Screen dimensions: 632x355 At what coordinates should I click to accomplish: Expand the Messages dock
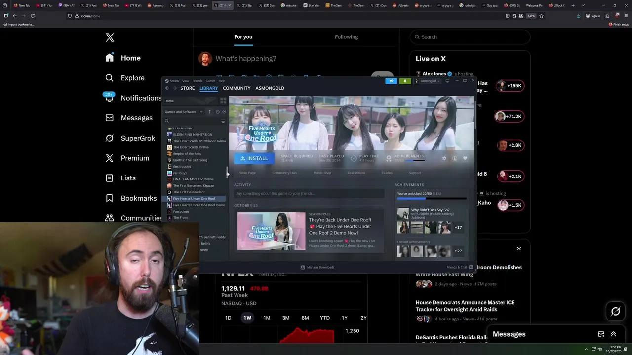coord(613,334)
